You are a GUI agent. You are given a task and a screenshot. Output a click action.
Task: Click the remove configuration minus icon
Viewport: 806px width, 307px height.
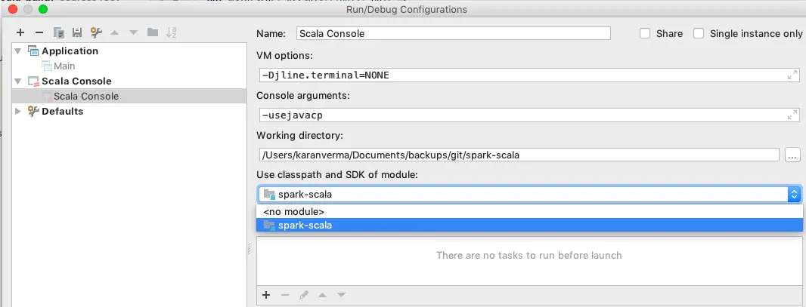39,32
